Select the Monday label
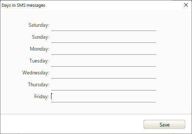Viewport: 192px width, 134px height. click(39, 49)
